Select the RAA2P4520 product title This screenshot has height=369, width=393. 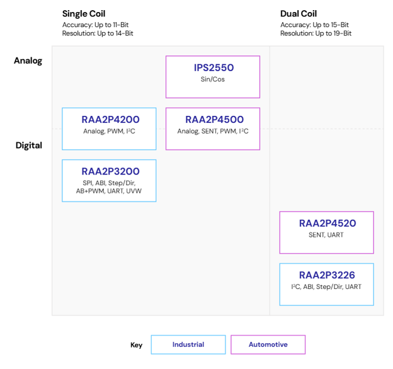coord(327,223)
